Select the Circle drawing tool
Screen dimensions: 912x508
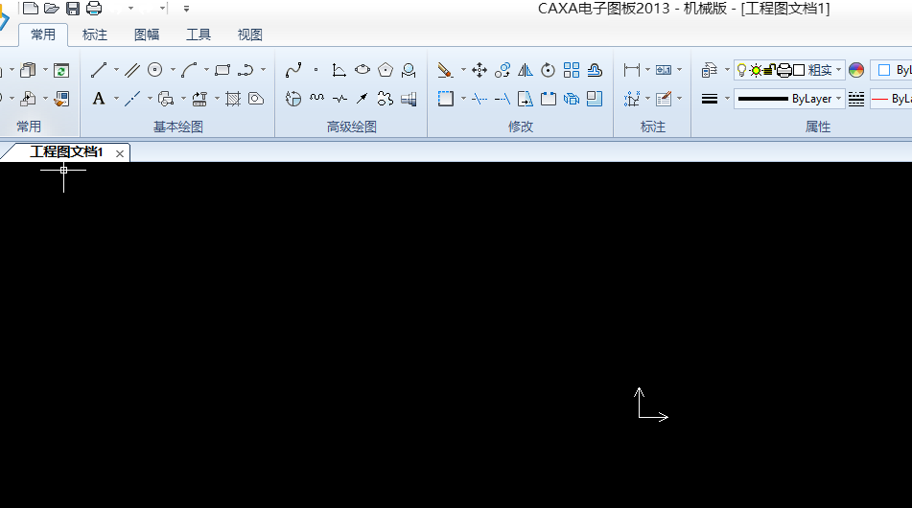click(154, 70)
